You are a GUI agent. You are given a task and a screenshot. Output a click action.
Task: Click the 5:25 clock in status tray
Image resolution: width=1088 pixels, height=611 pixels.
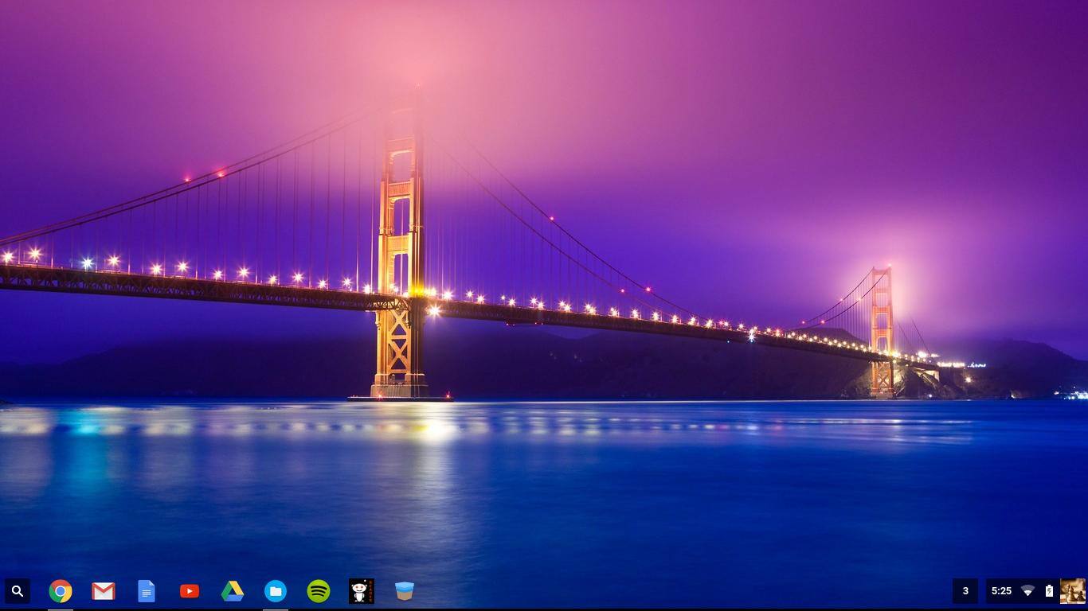(1001, 591)
